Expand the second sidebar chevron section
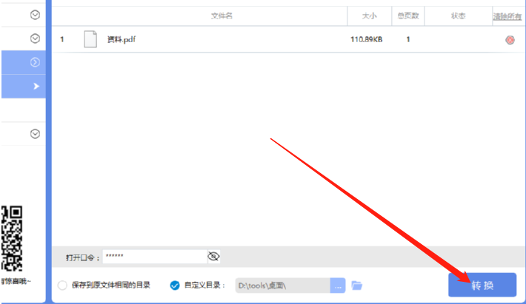This screenshot has height=304, width=526. tap(35, 38)
